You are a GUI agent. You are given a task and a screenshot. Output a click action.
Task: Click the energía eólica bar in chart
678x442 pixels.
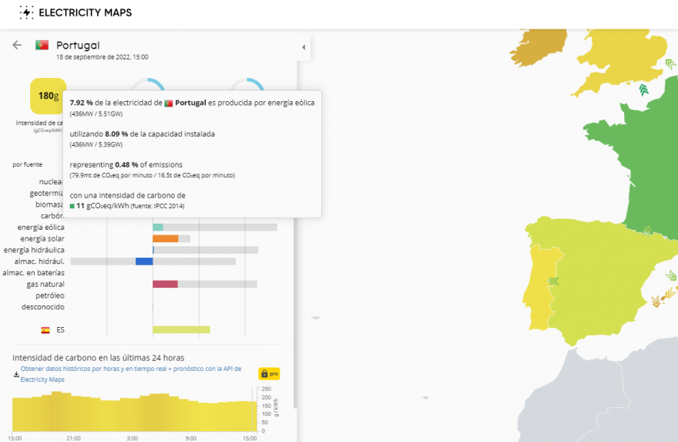[x=157, y=228]
